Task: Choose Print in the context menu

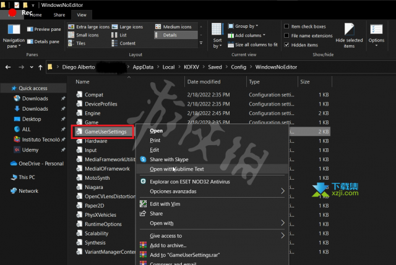Action: coord(155,140)
